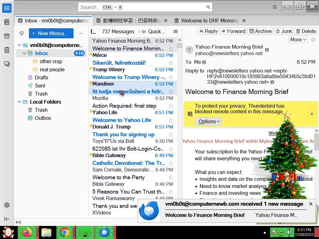Star the Mozilla Action Required message
Screen dimensions: 319x239
pyautogui.click(x=171, y=106)
